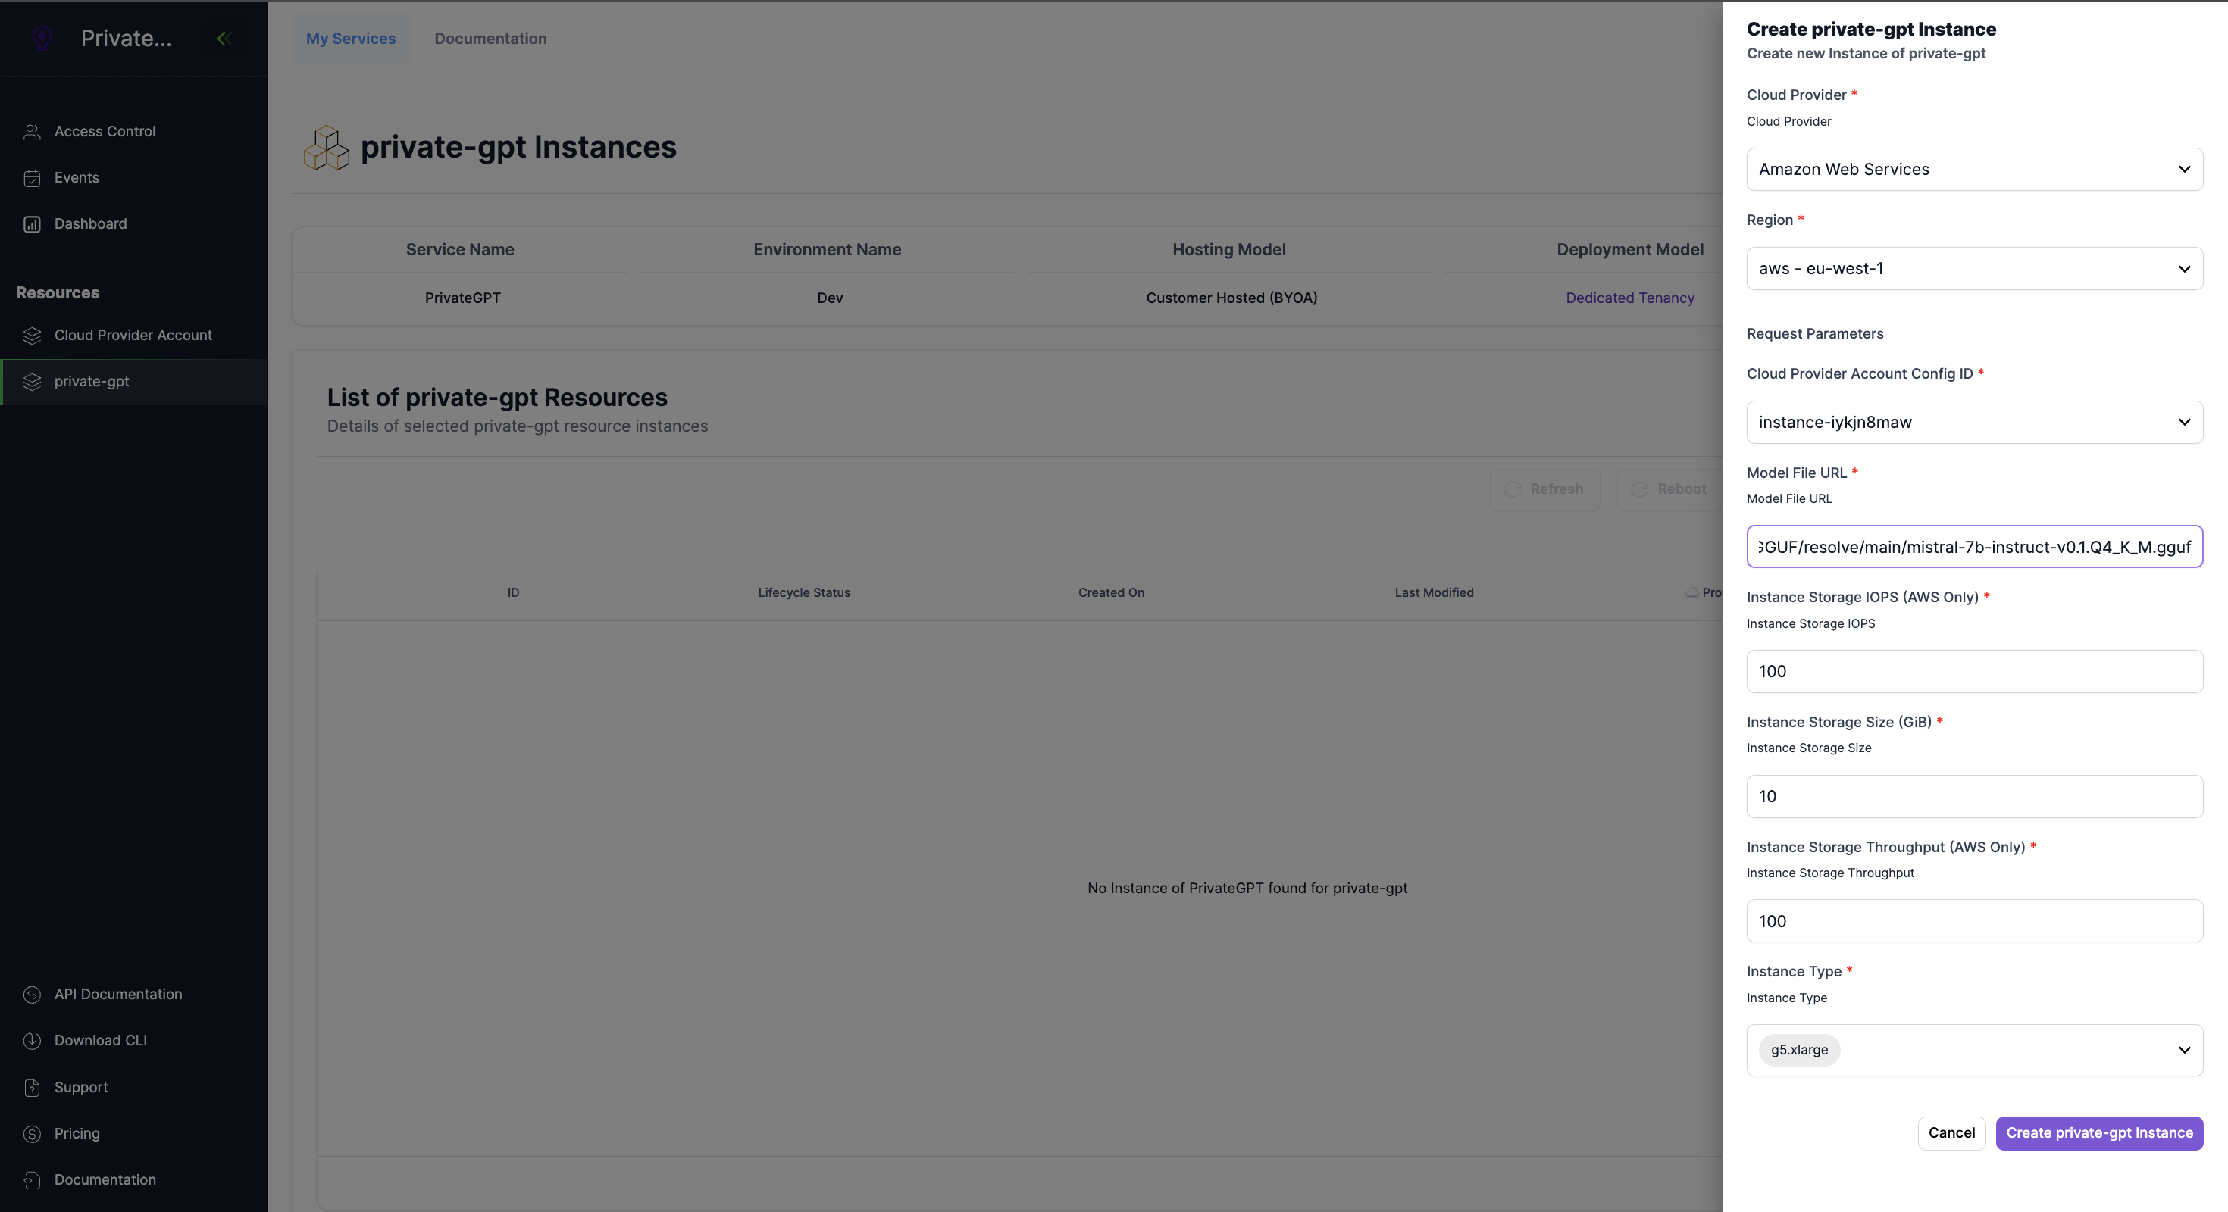
Task: Click the chevron arrow of Region selector
Action: pos(2184,269)
